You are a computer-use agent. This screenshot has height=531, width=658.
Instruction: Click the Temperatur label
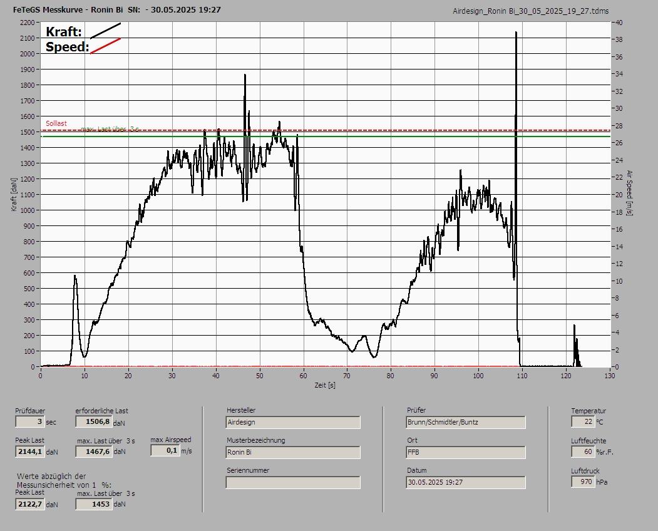(589, 411)
